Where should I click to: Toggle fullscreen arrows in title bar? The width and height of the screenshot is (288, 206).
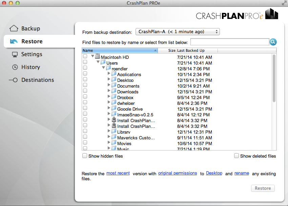pos(284,3)
